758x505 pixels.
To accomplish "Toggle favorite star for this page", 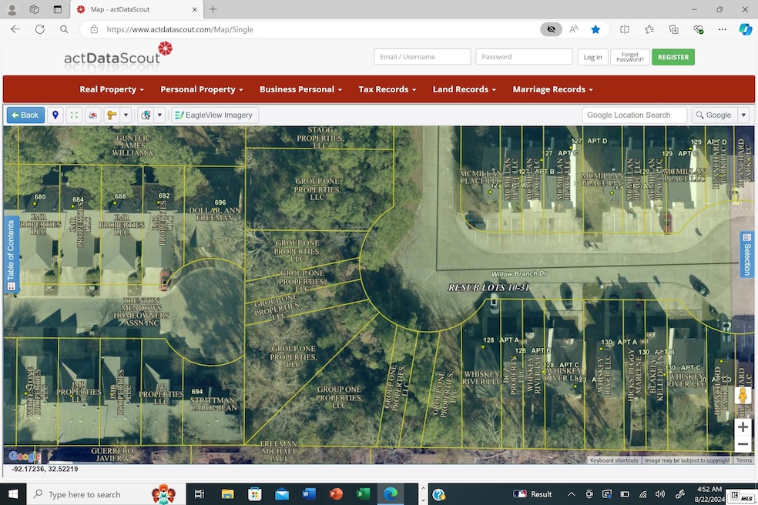I will (x=595, y=29).
